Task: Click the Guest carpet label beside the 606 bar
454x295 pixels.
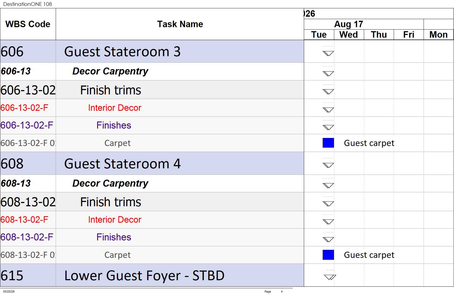Action: (369, 143)
